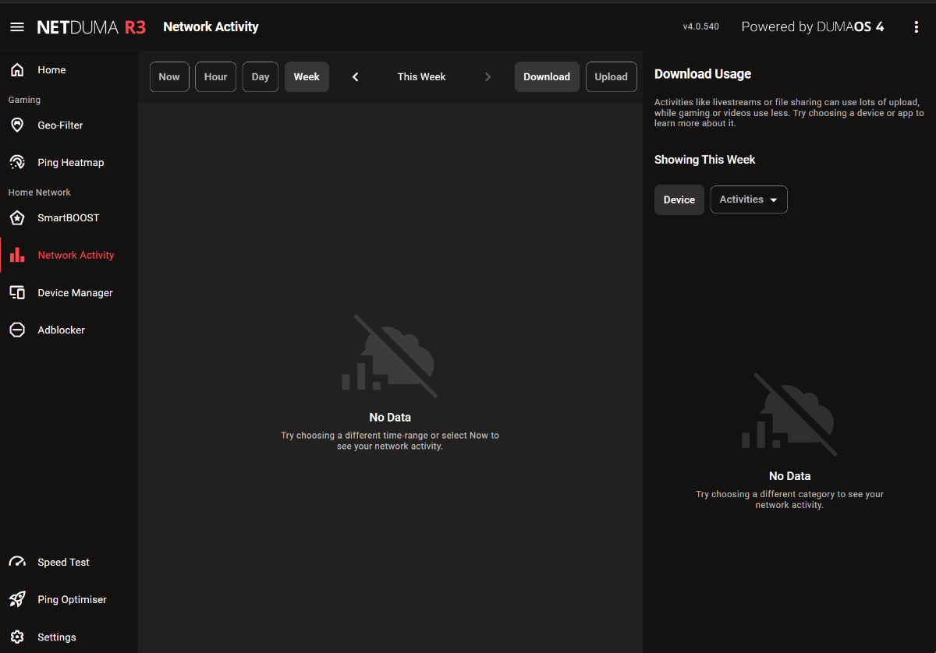Click the Network Activity page title
Image resolution: width=936 pixels, height=653 pixels.
211,26
